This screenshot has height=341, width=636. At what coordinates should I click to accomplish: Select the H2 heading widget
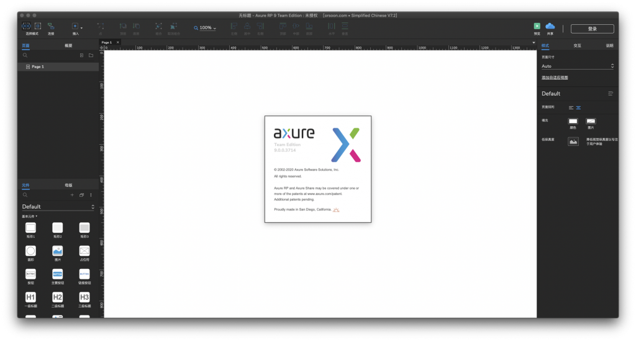58,299
